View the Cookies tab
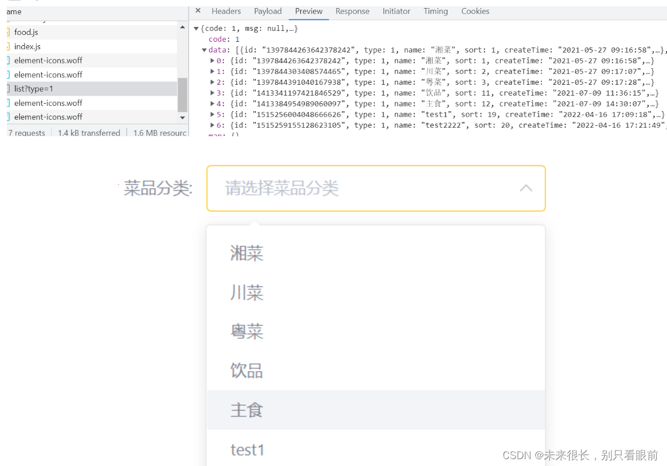Viewport: 667px width, 466px height. point(475,11)
